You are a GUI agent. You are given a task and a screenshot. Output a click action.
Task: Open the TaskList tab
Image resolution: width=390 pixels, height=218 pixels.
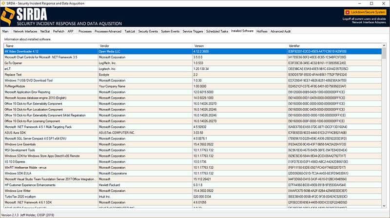pos(130,31)
